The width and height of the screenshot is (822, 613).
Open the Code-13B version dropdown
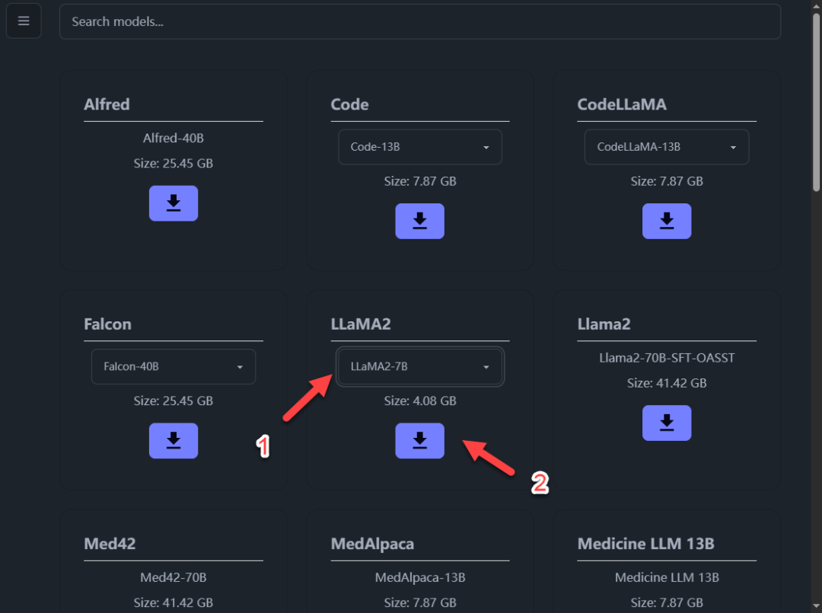(420, 147)
